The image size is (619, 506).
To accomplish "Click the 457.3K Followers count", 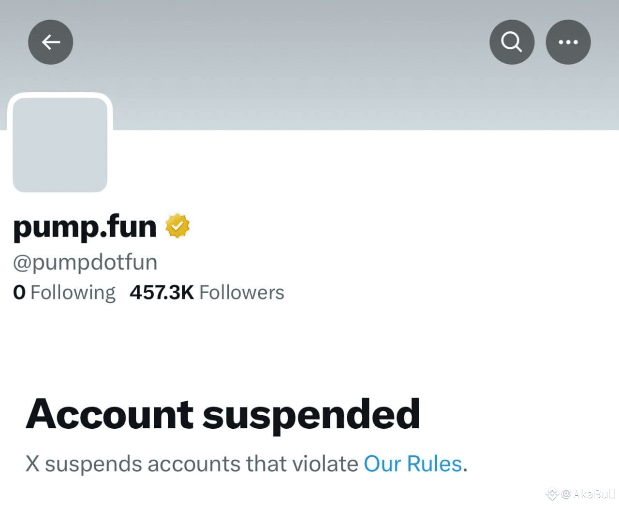I will tap(206, 292).
